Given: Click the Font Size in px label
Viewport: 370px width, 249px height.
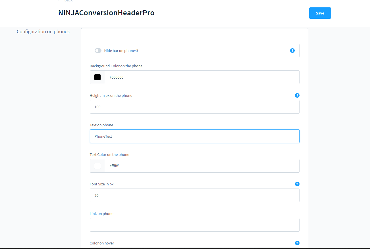Looking at the screenshot, I should pyautogui.click(x=102, y=184).
